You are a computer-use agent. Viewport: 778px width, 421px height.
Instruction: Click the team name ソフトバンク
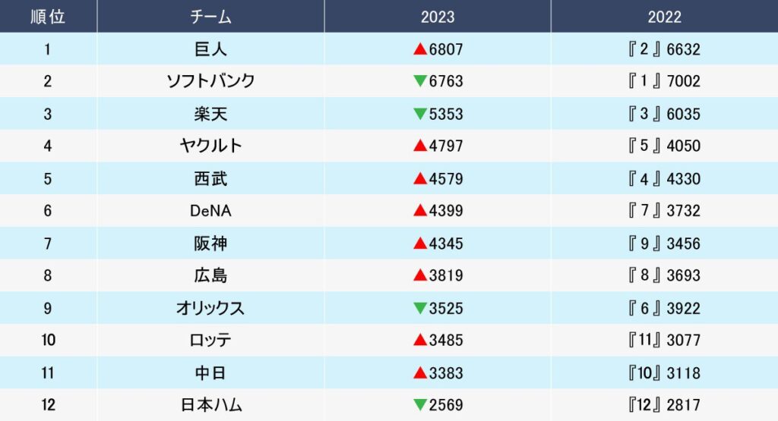click(210, 81)
